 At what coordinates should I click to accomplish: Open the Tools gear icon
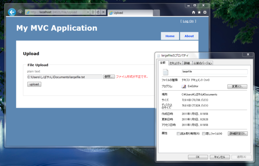coord(205,13)
